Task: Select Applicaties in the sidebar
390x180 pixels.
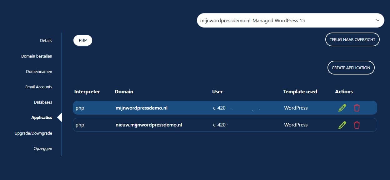Action: tap(42, 118)
